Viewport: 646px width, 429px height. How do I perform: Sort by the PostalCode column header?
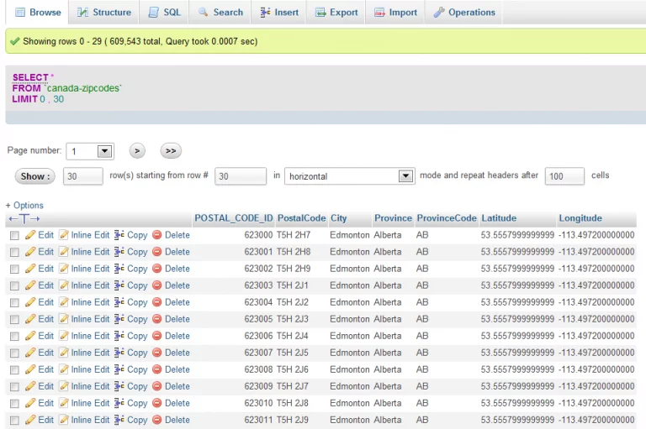click(x=300, y=218)
